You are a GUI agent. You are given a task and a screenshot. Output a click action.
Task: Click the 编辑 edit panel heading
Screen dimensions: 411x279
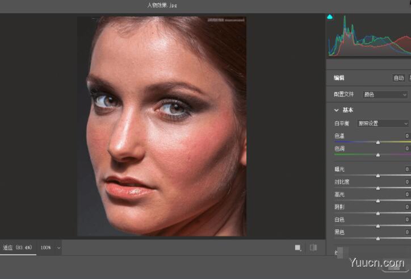[339, 78]
